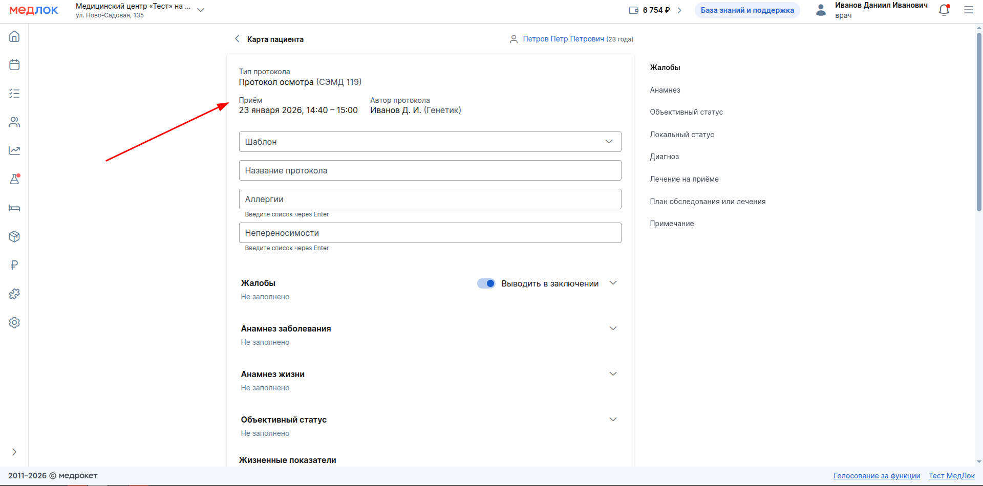
Task: Click the notification bell icon
Action: 944,10
